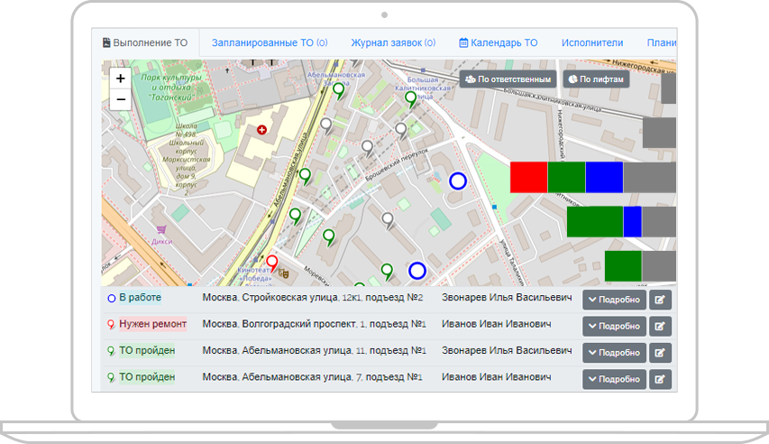Edit the Стройковская улица row entry
The height and width of the screenshot is (444, 769).
pos(661,301)
